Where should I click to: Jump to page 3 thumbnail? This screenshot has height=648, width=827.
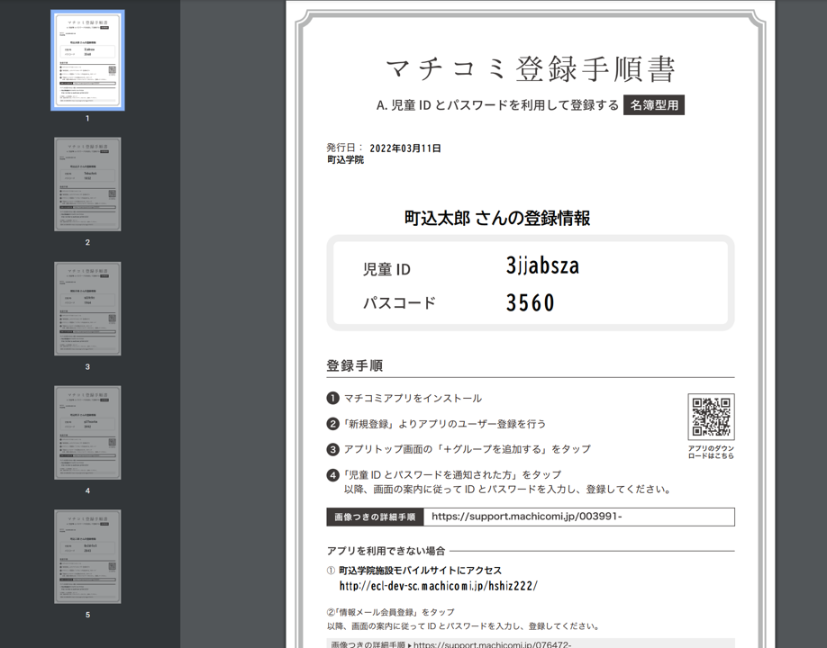coord(87,308)
